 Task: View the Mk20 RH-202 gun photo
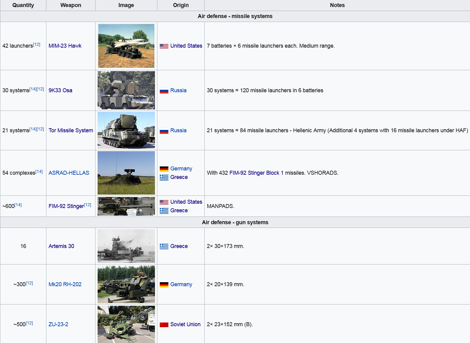point(126,284)
